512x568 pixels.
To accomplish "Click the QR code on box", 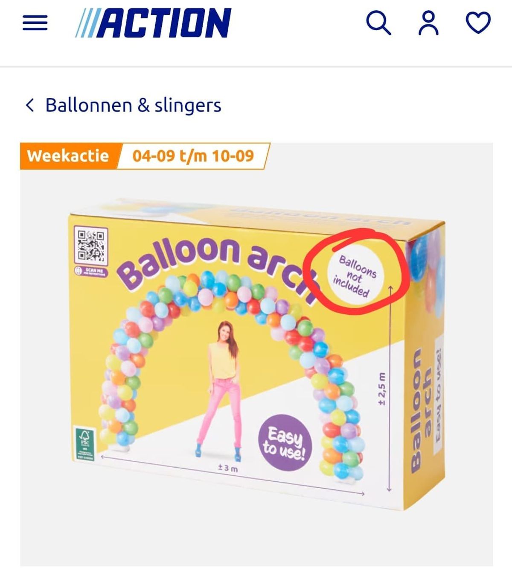I will pos(91,246).
